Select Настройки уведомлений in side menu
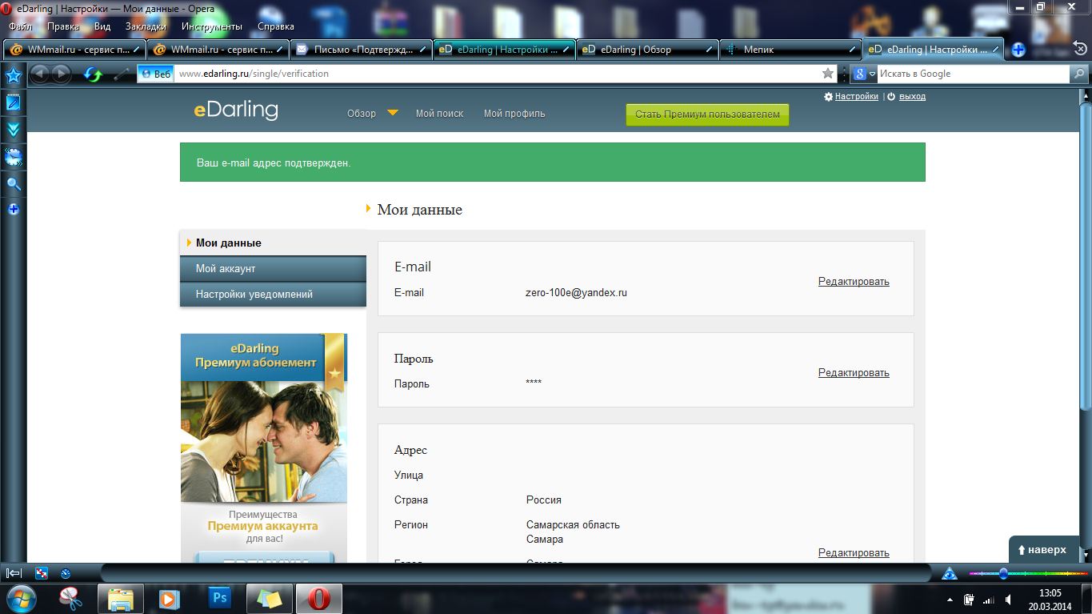Screen dimensions: 1092x614 point(273,295)
